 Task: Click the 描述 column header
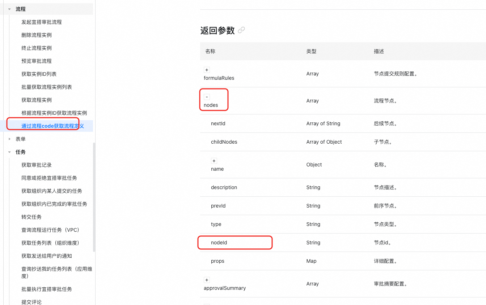pos(379,51)
